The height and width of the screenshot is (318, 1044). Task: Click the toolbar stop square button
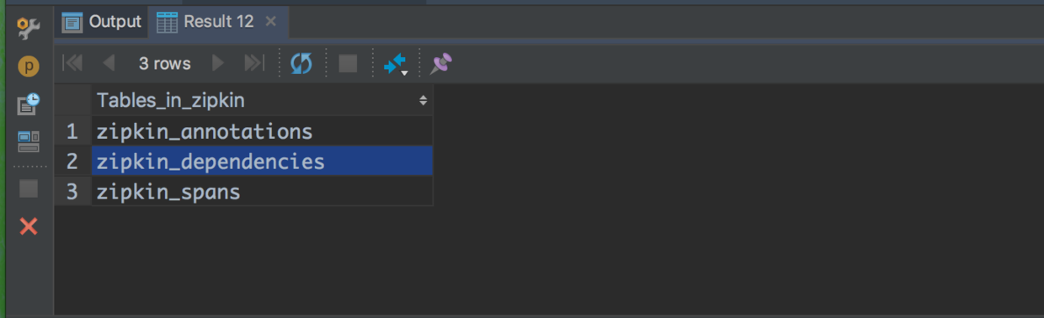click(348, 63)
